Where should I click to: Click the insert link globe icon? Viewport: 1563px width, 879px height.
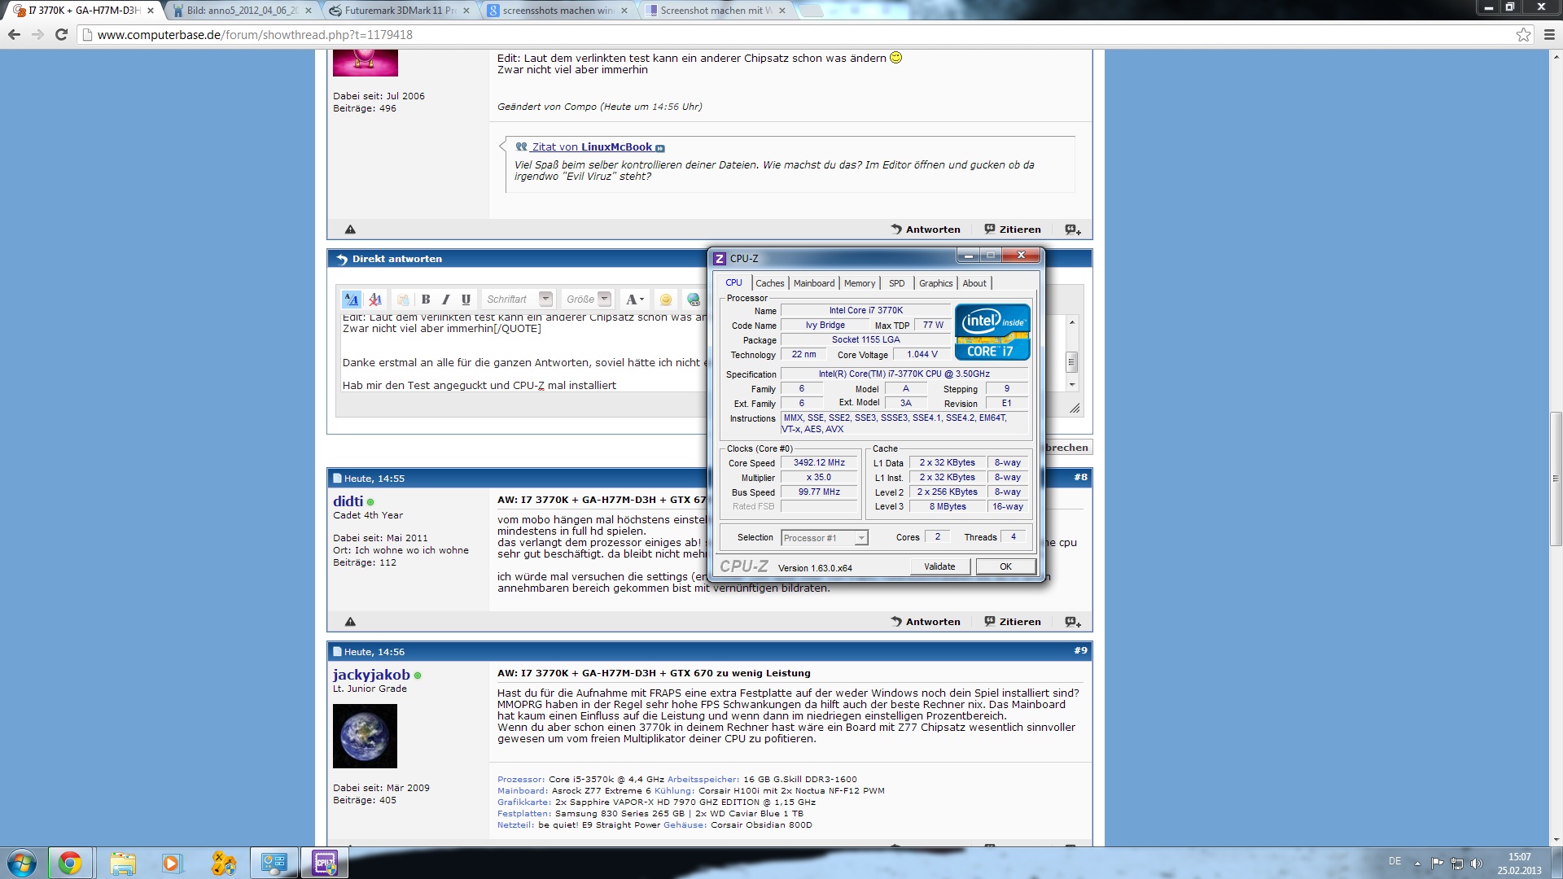pyautogui.click(x=693, y=300)
